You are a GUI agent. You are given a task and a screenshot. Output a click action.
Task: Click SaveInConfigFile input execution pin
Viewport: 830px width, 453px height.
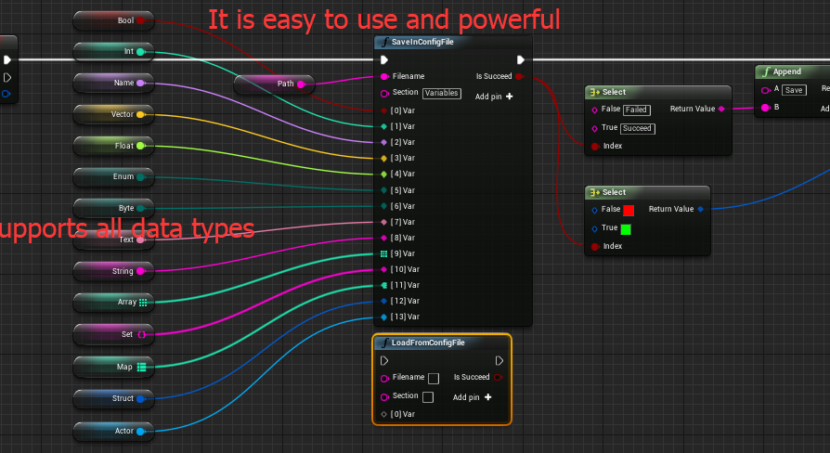tap(383, 60)
